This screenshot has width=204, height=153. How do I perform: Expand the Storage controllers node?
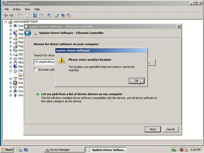pyautogui.click(x=10, y=87)
